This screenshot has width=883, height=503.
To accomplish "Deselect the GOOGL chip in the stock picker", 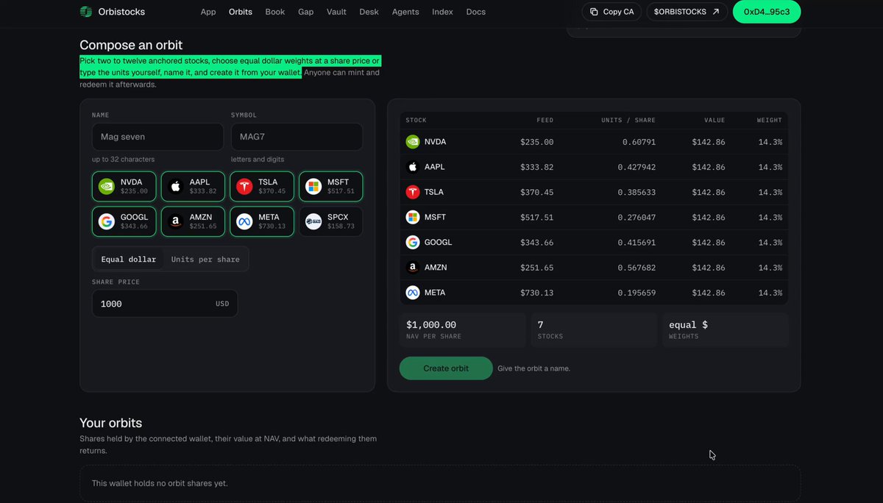I will point(124,221).
